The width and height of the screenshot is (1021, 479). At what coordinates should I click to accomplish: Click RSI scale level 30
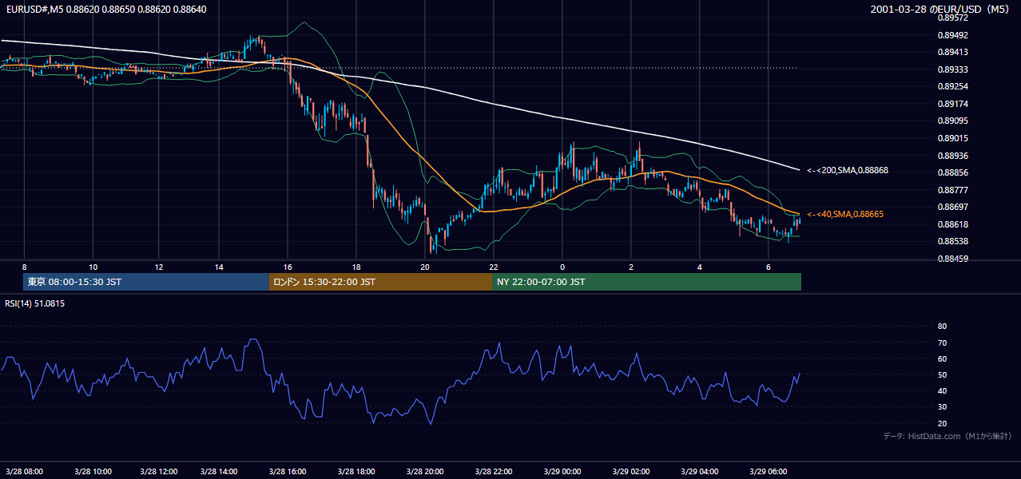[942, 406]
